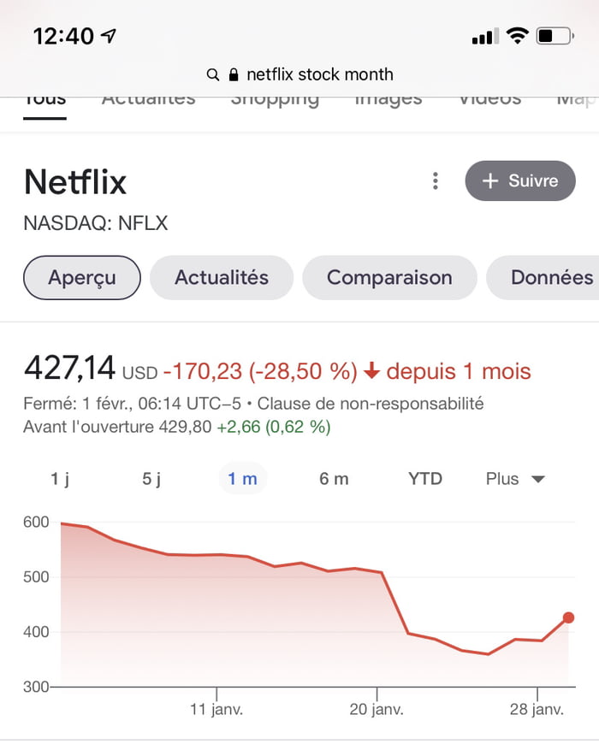Tap the location arrow beside the clock
This screenshot has width=599, height=750.
pos(109,36)
